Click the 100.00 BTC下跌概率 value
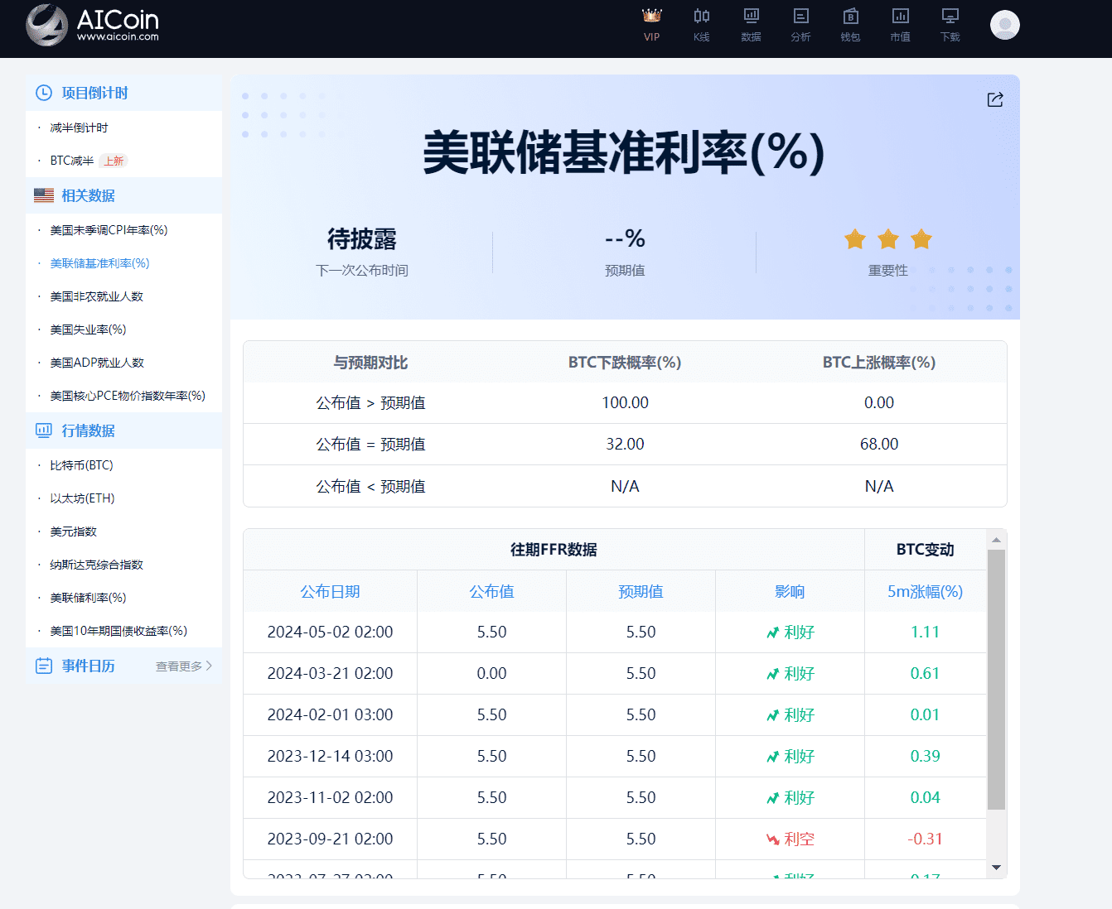Viewport: 1112px width, 909px height. [x=625, y=402]
